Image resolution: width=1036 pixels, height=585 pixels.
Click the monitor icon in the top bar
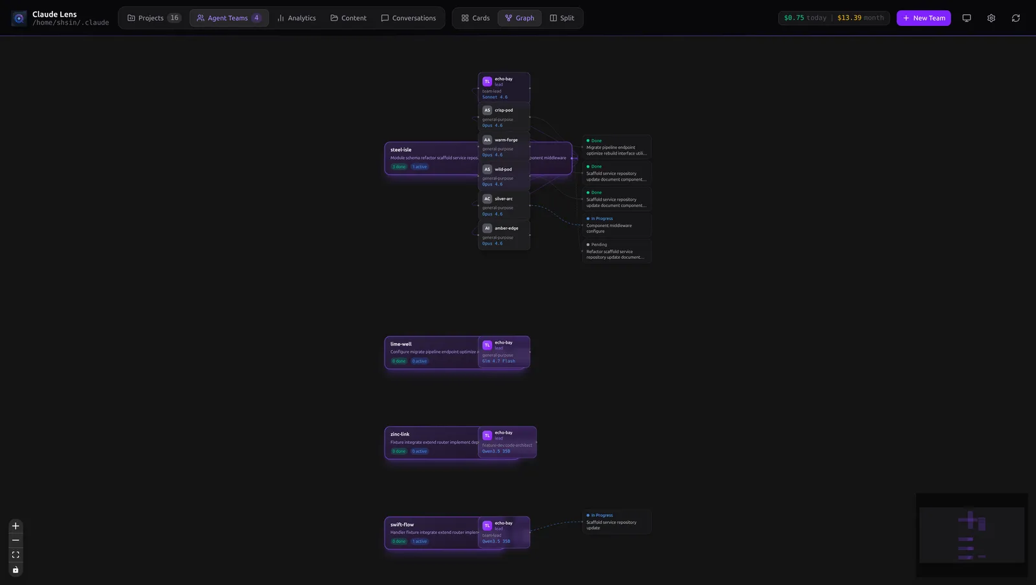click(x=966, y=17)
